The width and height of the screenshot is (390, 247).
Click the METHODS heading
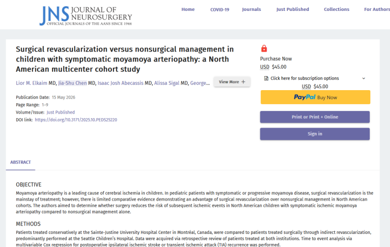28,224
